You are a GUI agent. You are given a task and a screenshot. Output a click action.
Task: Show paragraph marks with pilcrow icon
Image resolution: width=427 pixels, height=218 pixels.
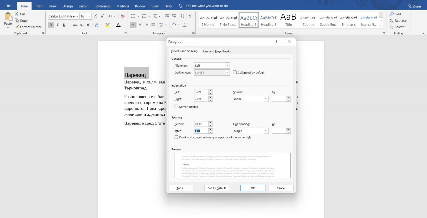pyautogui.click(x=190, y=16)
